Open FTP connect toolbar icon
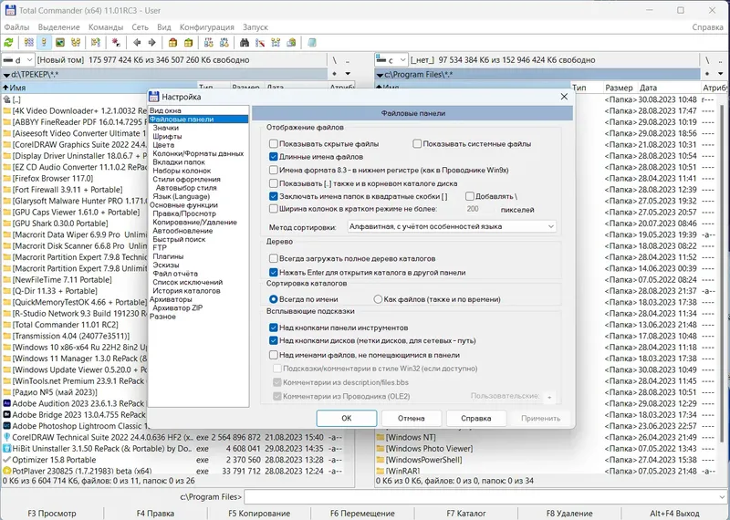 point(209,43)
